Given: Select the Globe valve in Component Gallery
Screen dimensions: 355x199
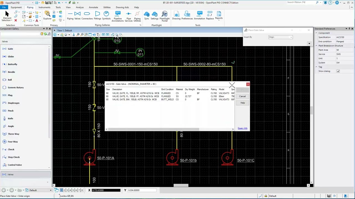Looking at the screenshot, I should pos(11,56).
